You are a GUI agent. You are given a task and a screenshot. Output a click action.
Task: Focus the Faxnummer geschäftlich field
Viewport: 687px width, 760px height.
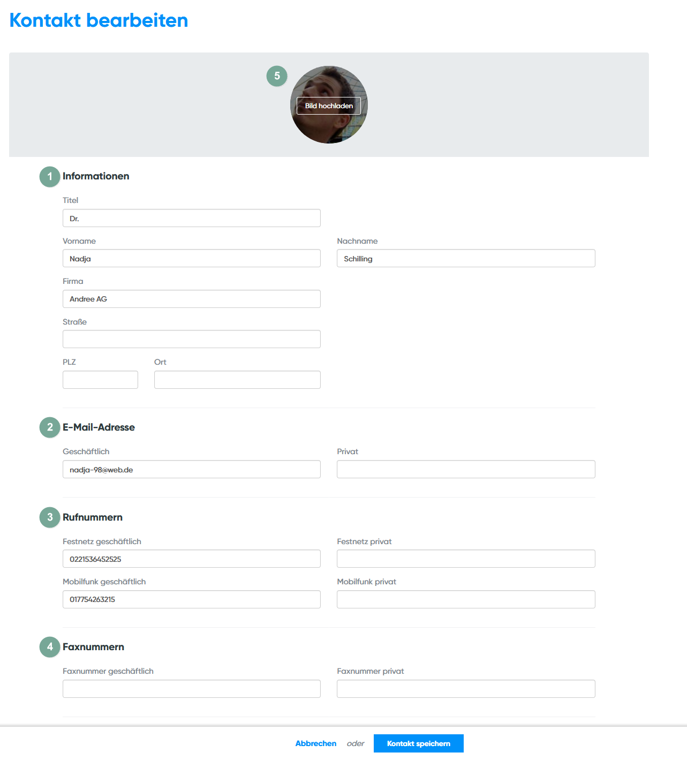point(191,689)
